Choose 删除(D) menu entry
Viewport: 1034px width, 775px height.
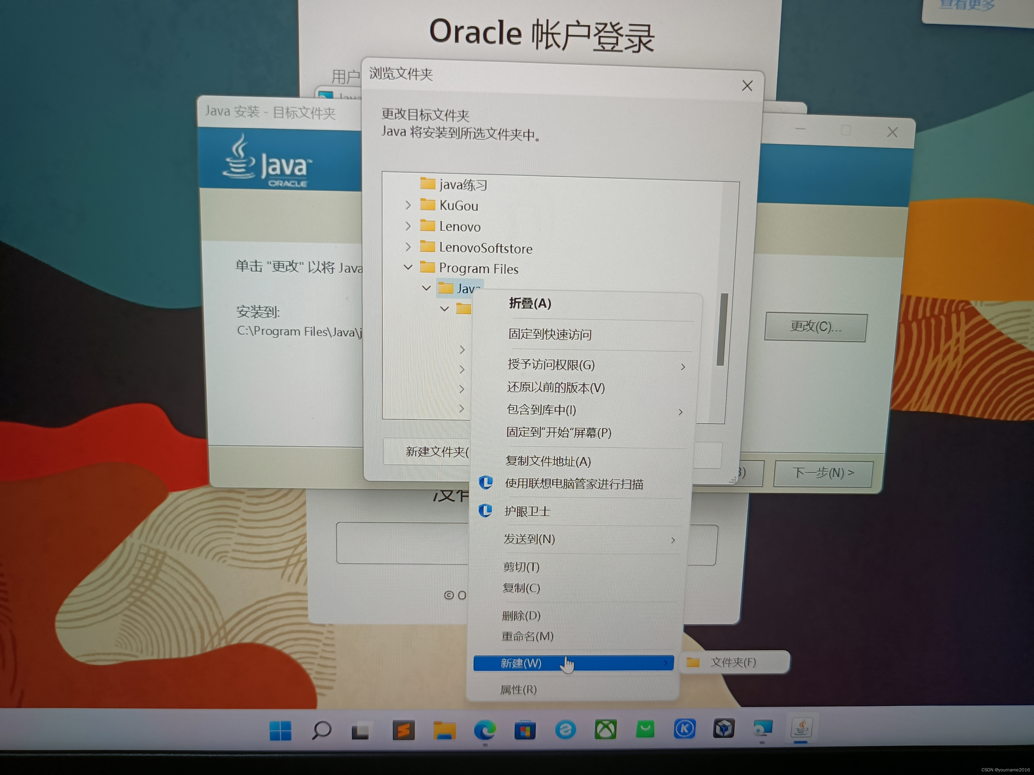pos(521,615)
